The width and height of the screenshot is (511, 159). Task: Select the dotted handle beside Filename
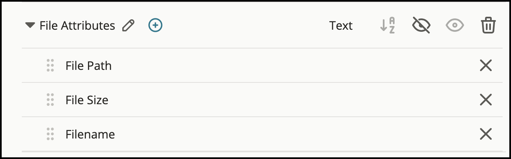50,134
